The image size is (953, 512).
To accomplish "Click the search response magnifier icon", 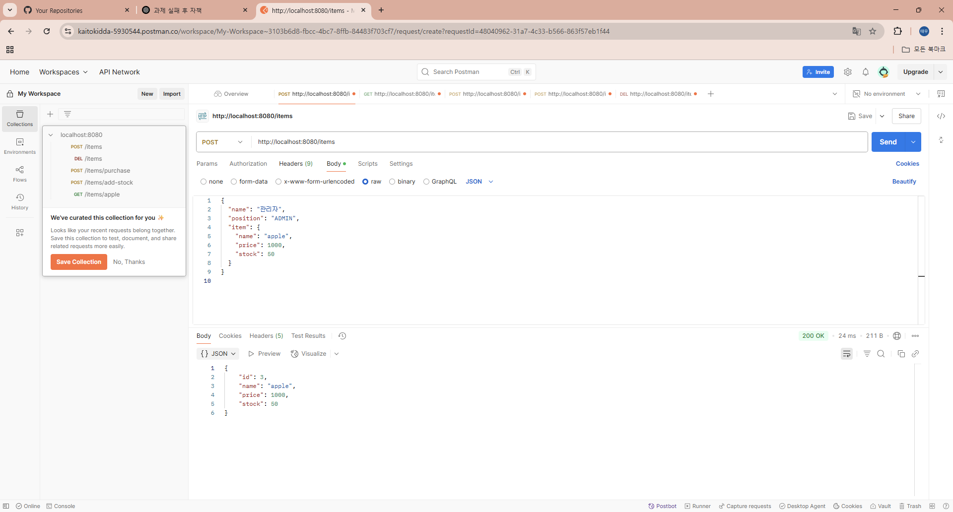I will pos(881,354).
